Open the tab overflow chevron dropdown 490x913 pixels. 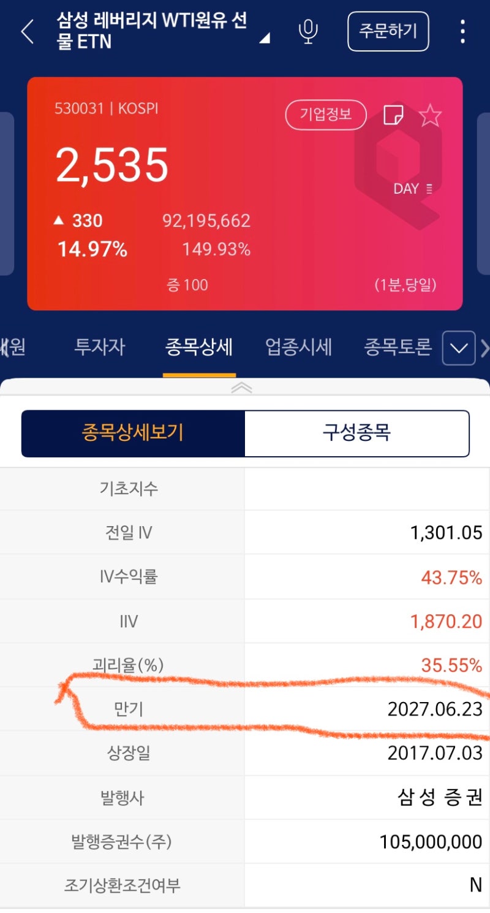(458, 348)
